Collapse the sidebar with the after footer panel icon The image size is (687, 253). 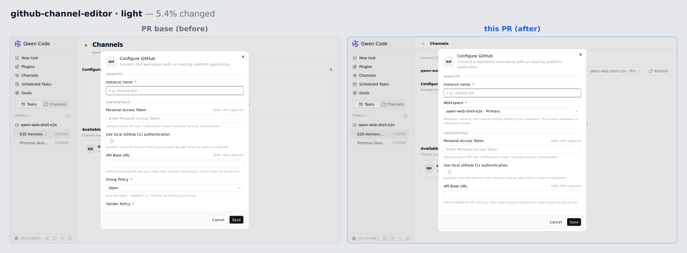tap(408, 238)
